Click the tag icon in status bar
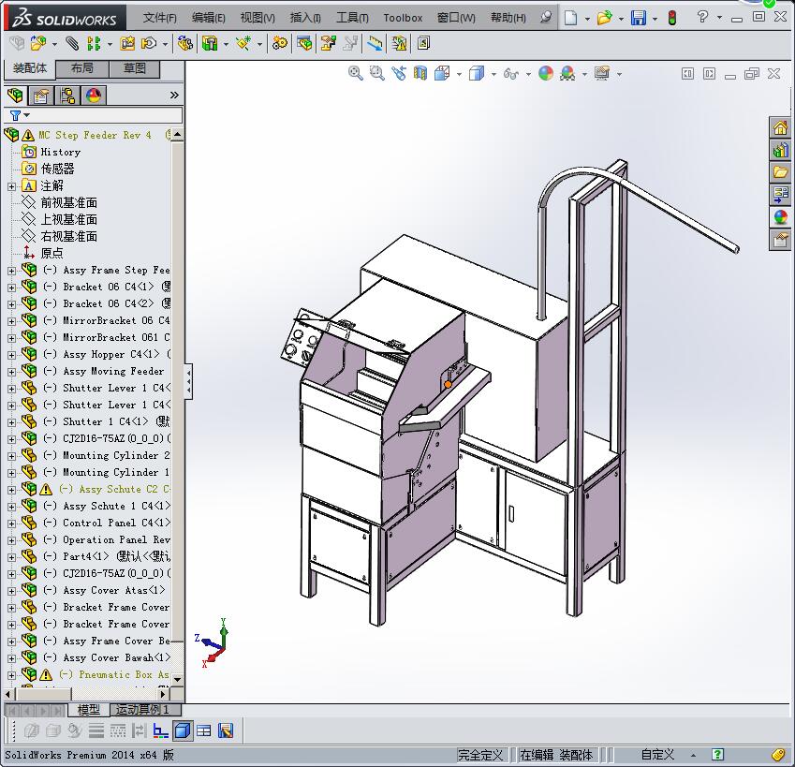The width and height of the screenshot is (795, 767). click(x=778, y=754)
